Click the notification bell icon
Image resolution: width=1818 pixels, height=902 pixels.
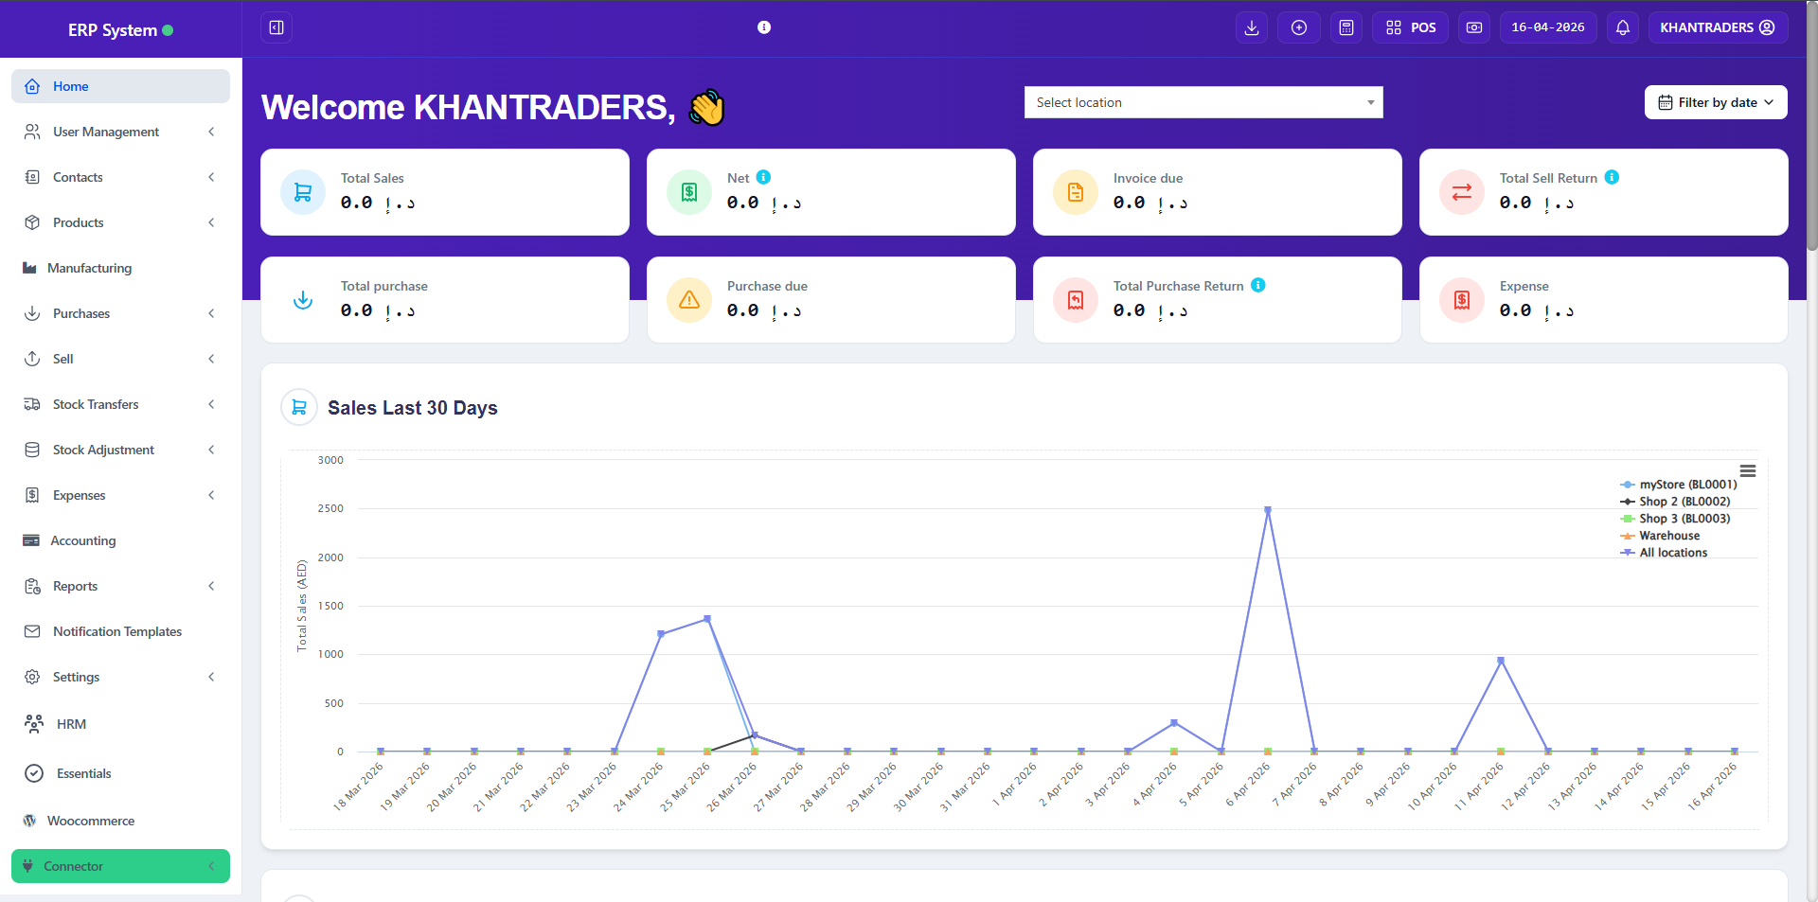1623,27
